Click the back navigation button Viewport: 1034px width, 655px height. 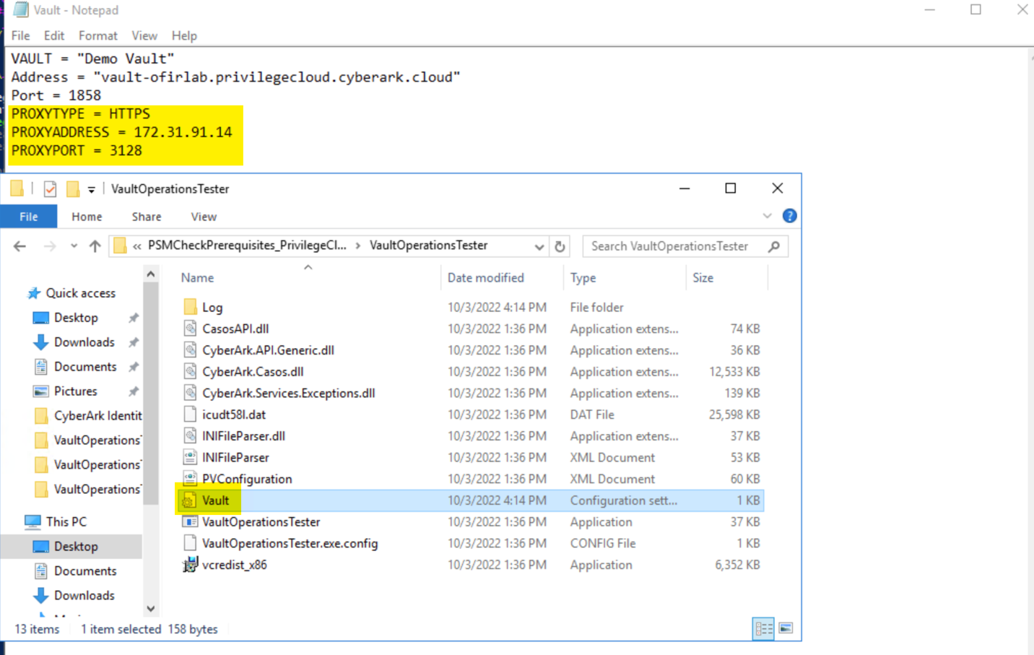19,246
